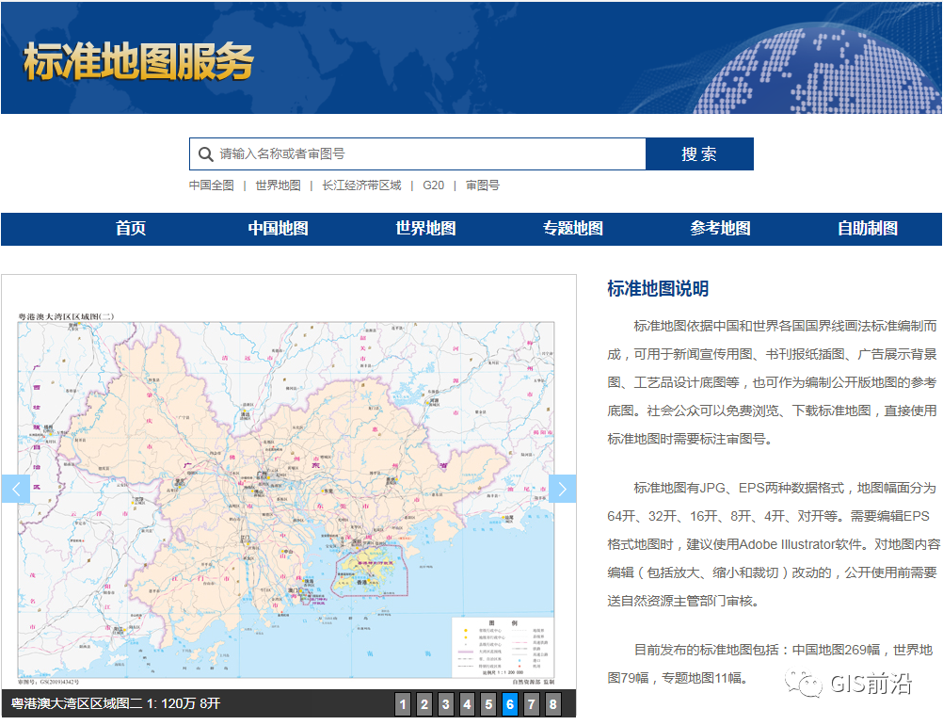
Task: Click the 标准地图说明 heading
Action: pyautogui.click(x=658, y=289)
